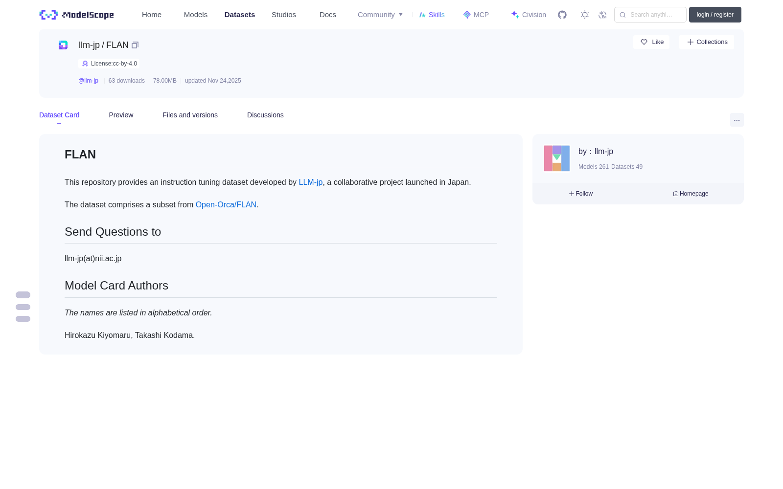Open the LLM-jp hyperlink in description
The height and width of the screenshot is (489, 783).
pos(311,182)
